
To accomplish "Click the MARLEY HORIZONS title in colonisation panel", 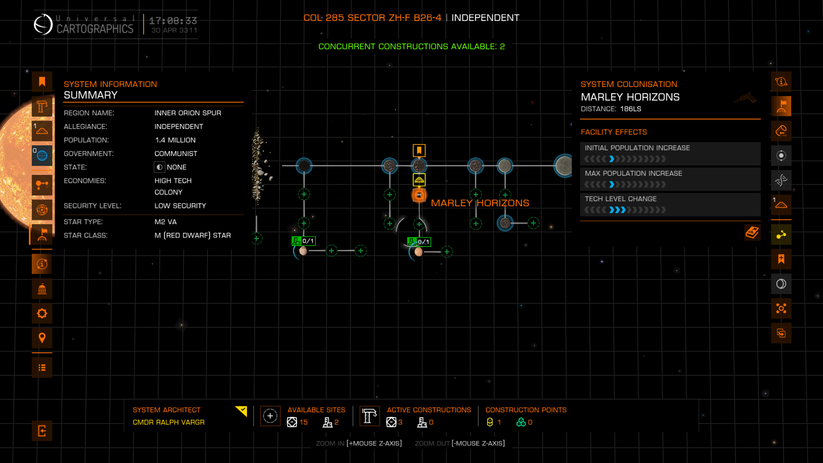I will [630, 97].
